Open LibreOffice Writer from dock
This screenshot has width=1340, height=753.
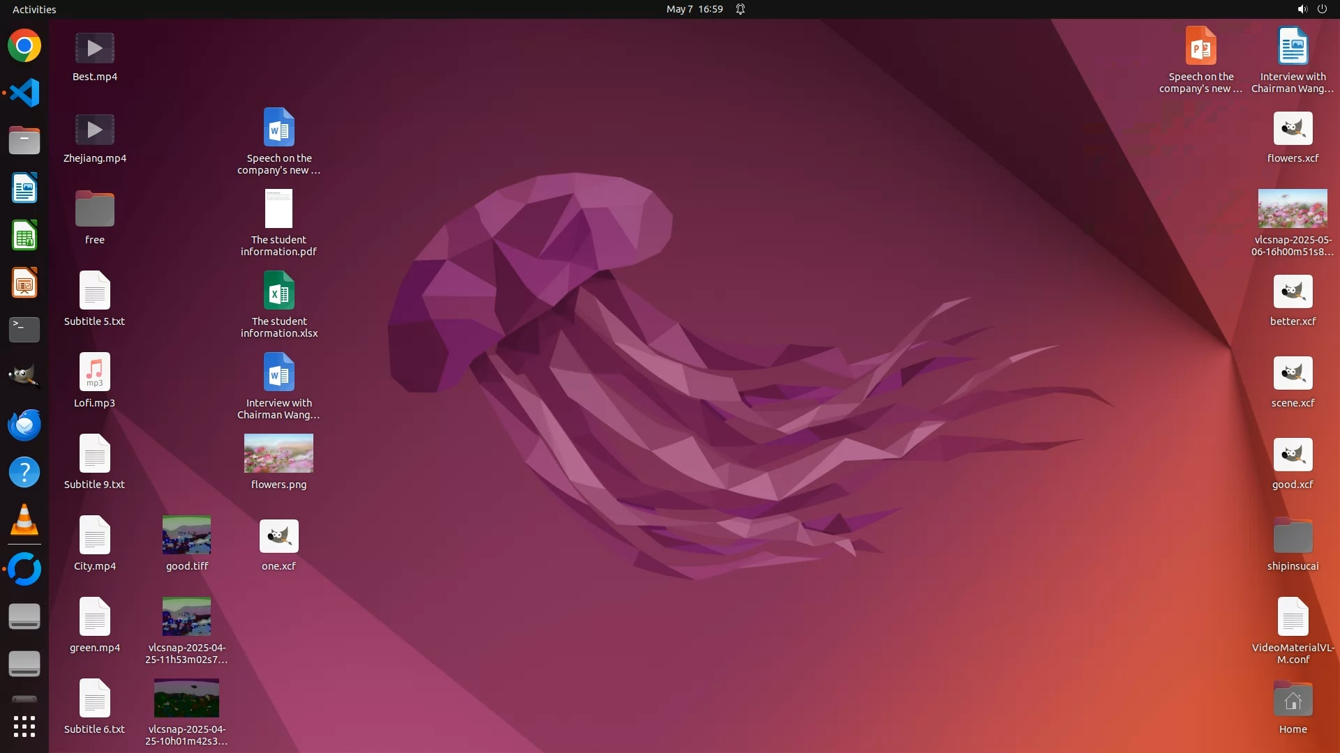[24, 188]
